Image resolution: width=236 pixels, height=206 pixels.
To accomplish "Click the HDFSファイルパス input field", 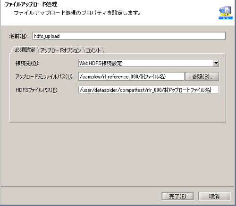I will click(x=149, y=90).
